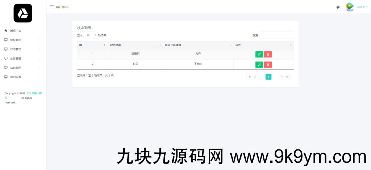The image size is (371, 170).
Task: Click the ID cell of the 已授权 row
Action: click(x=93, y=54)
